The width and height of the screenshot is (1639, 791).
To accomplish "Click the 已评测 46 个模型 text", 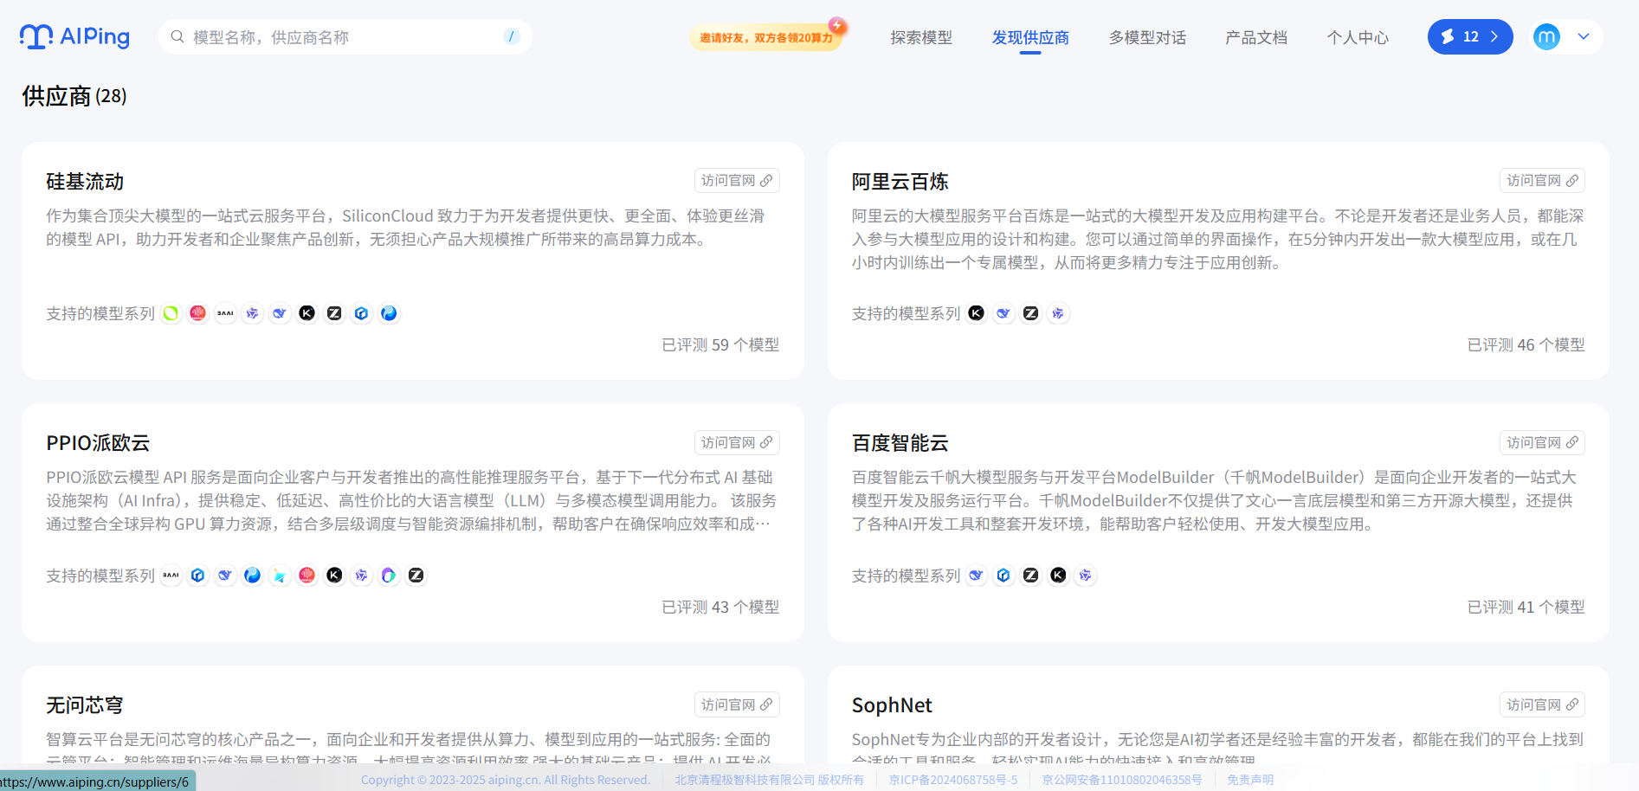I will pyautogui.click(x=1526, y=344).
